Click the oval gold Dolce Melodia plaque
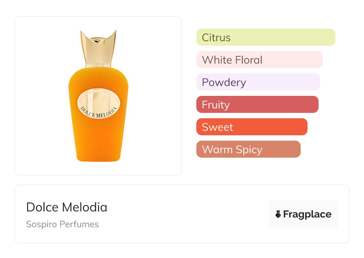The height and width of the screenshot is (258, 364). (98, 103)
